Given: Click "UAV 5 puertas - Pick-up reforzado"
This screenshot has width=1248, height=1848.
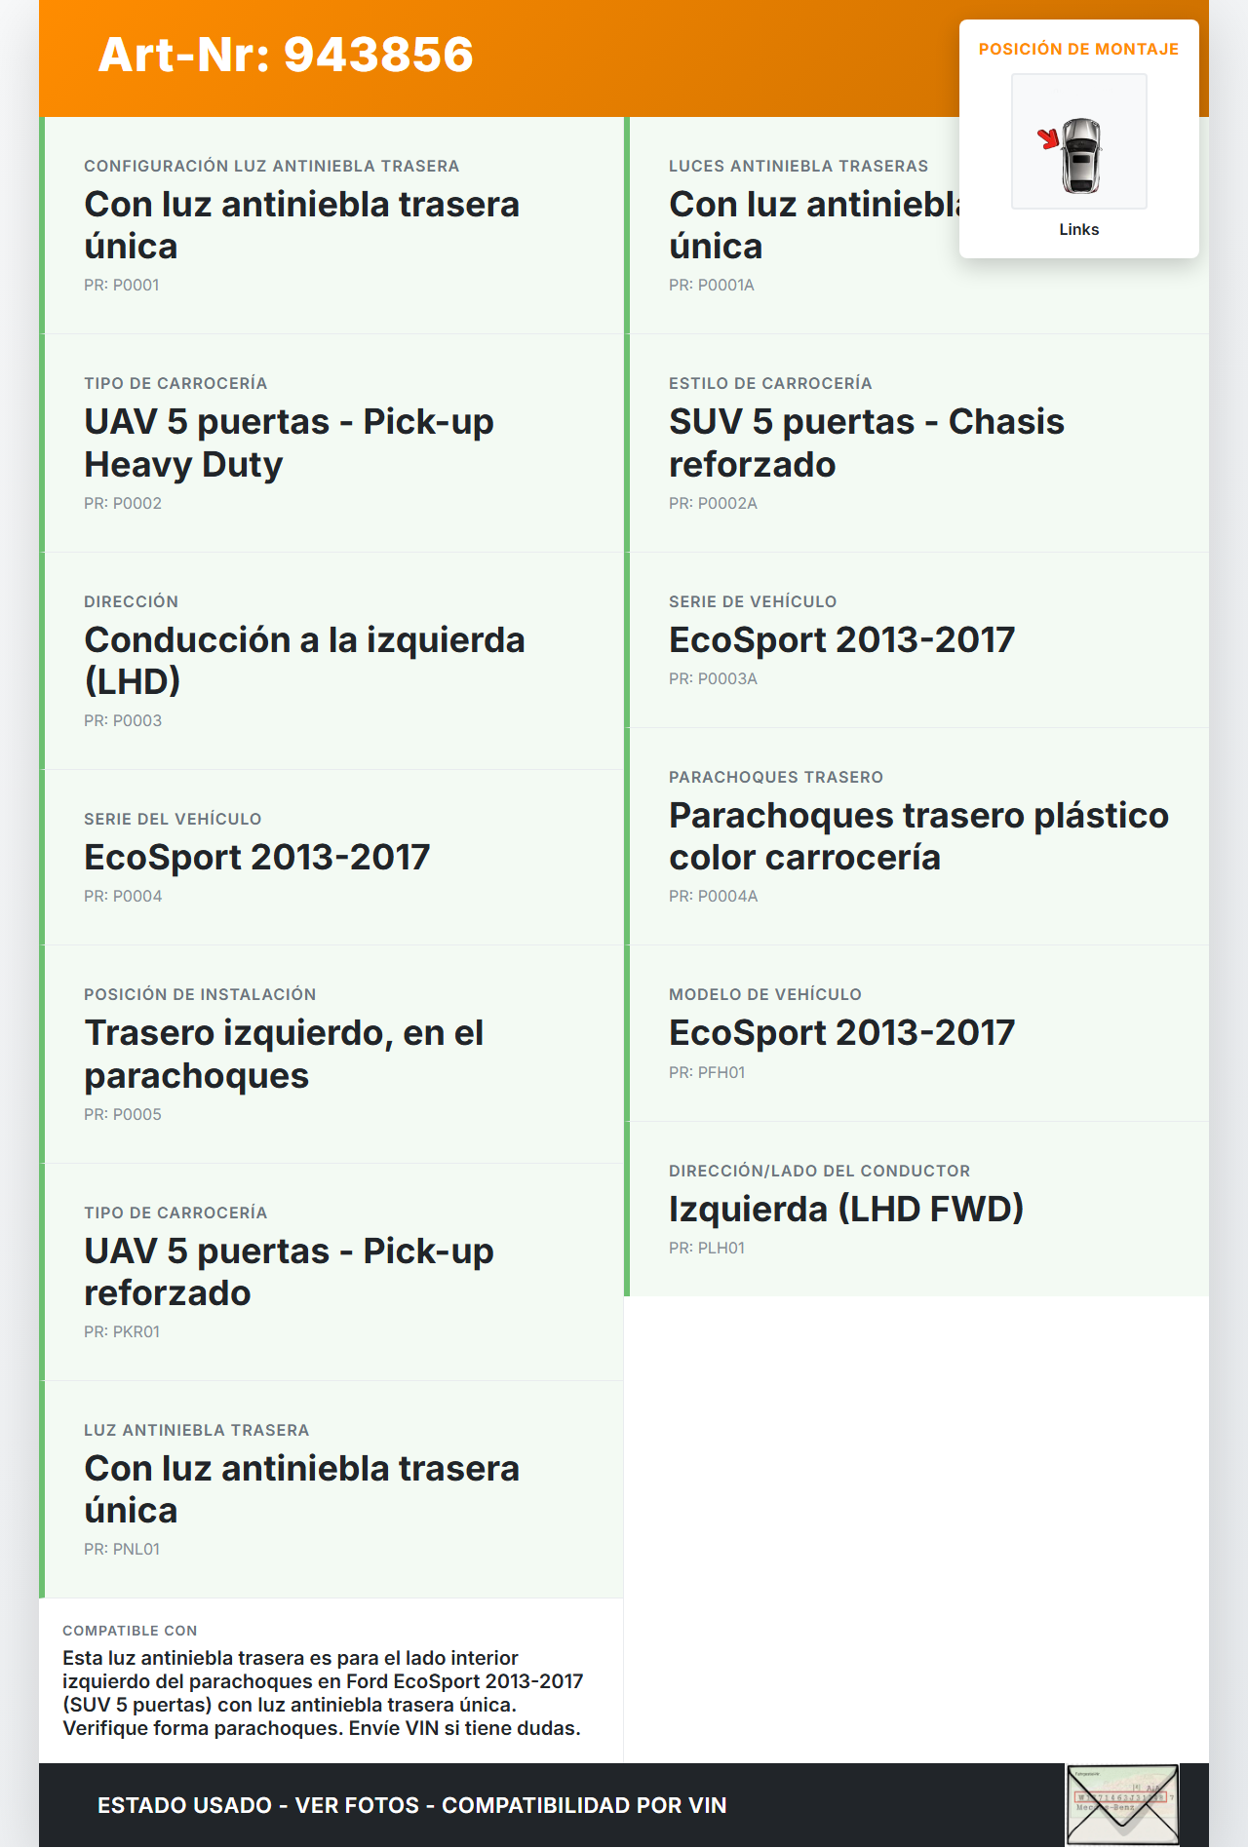Looking at the screenshot, I should pos(289,1271).
